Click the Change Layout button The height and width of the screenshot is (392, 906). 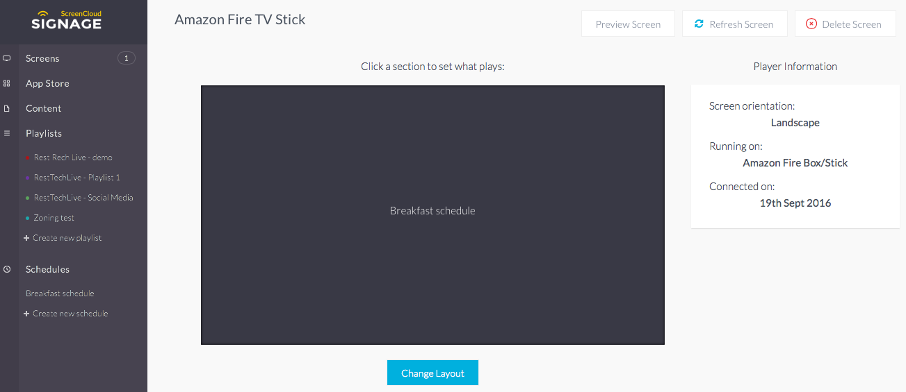coord(432,373)
